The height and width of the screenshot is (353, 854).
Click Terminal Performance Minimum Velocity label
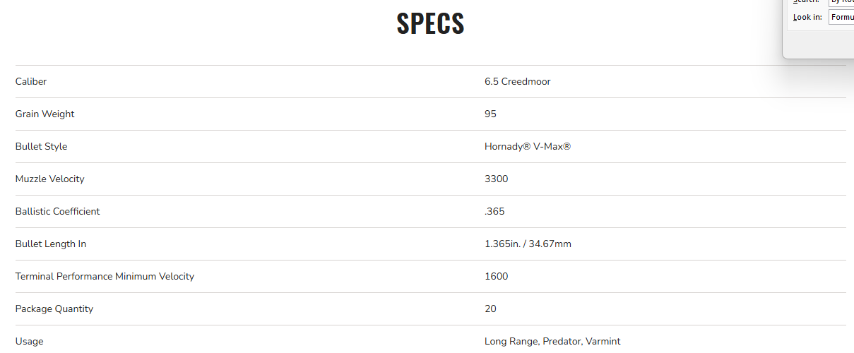tap(105, 277)
